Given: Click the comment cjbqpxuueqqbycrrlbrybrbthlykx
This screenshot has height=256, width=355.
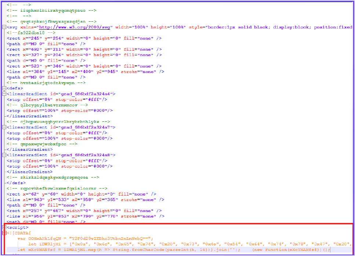Looking at the screenshot, I should point(58,122).
